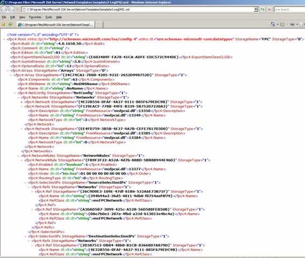Screen dimensions: 305x258
Task: Open the Print button dropdown arrow
Action: click(x=297, y=24)
